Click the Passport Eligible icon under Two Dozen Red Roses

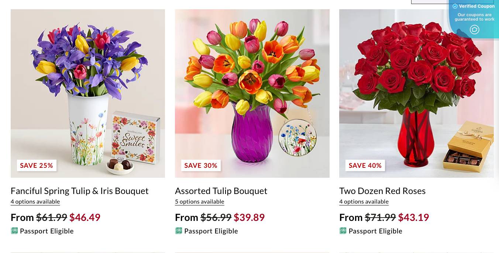343,231
